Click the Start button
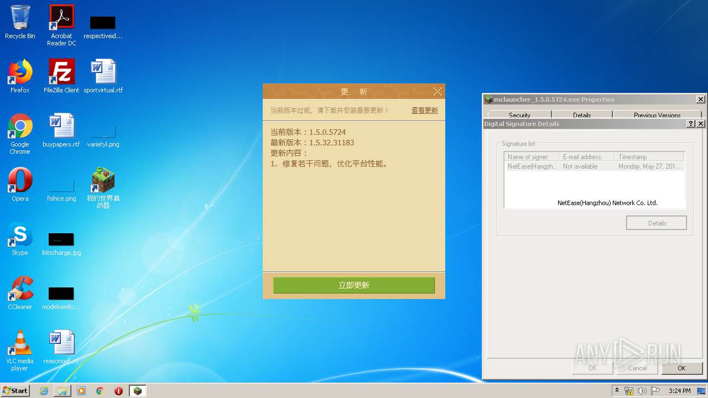Viewport: 708px width, 398px height. pos(15,391)
